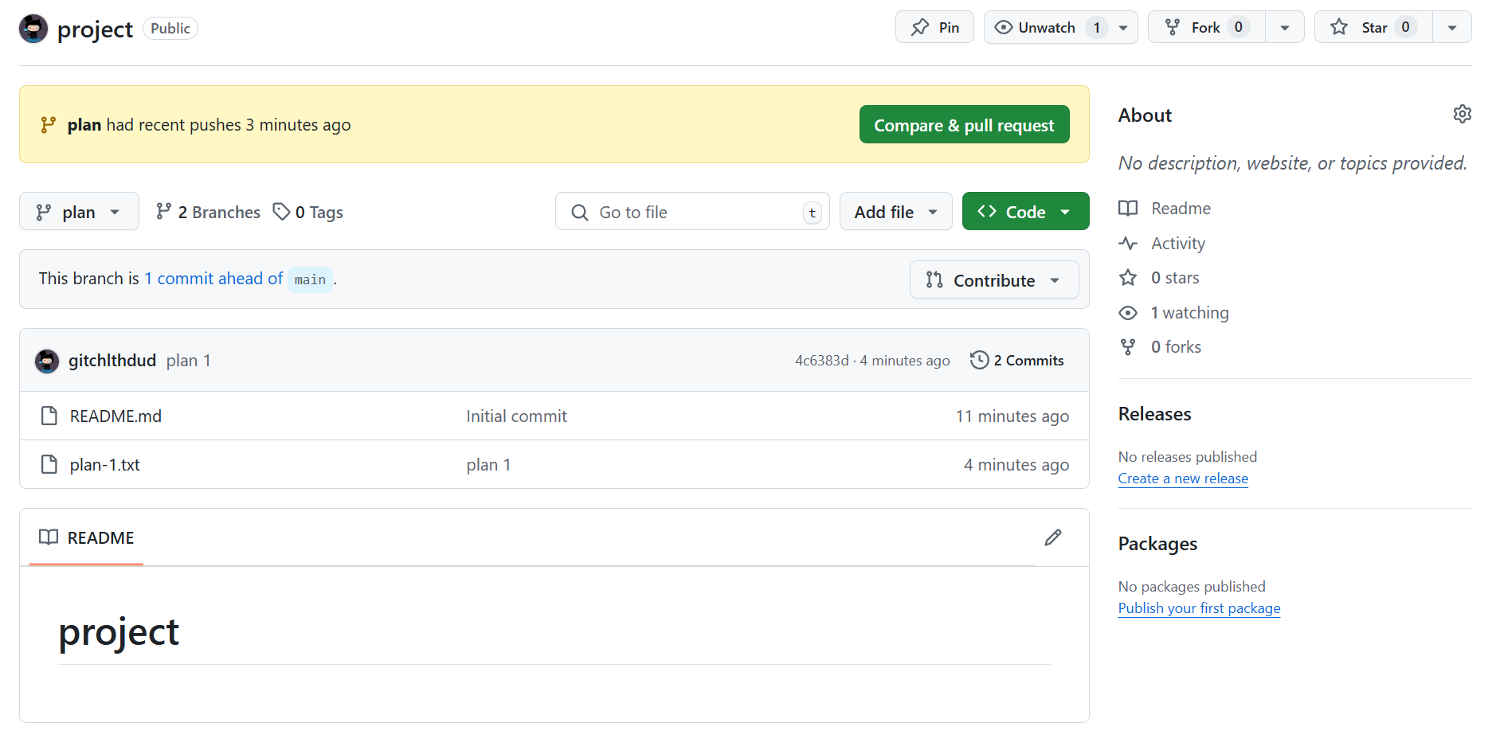Click Compare & pull request button
The width and height of the screenshot is (1496, 750).
[964, 125]
